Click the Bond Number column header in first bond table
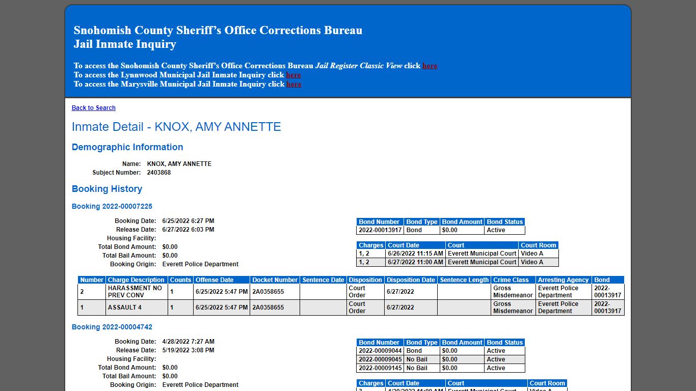696x391 pixels. pos(380,222)
